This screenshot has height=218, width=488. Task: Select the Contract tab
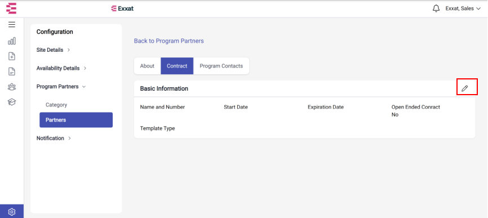tap(177, 66)
